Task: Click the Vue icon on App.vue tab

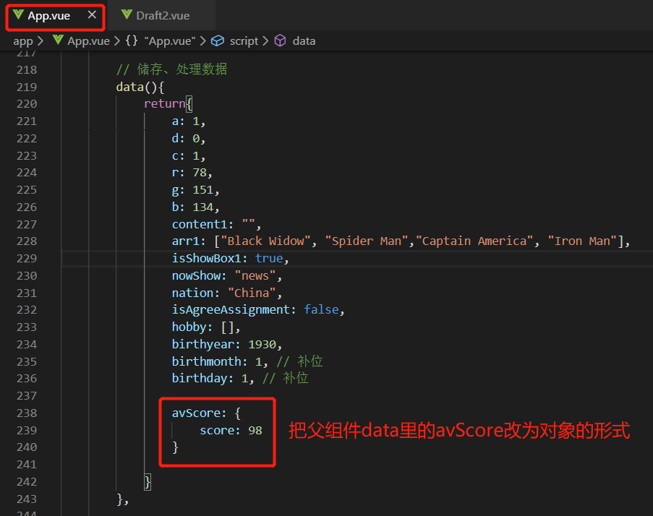Action: point(18,15)
